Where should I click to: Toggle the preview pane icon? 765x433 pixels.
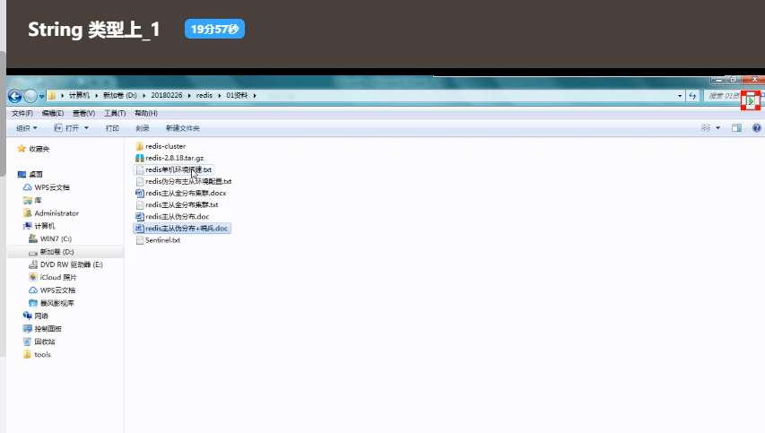[736, 128]
